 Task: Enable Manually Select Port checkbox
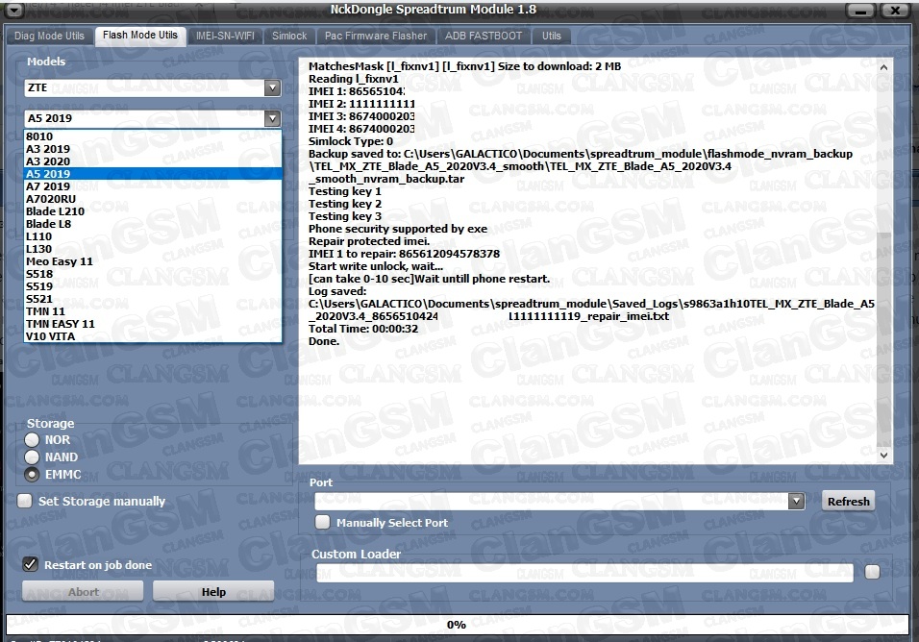pyautogui.click(x=322, y=522)
